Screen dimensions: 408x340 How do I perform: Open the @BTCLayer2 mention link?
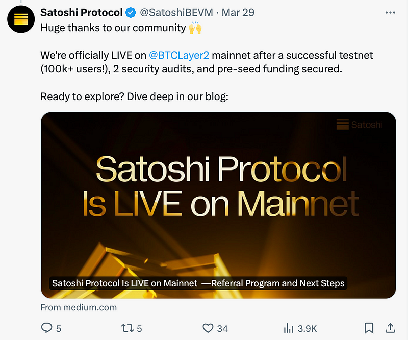[179, 55]
